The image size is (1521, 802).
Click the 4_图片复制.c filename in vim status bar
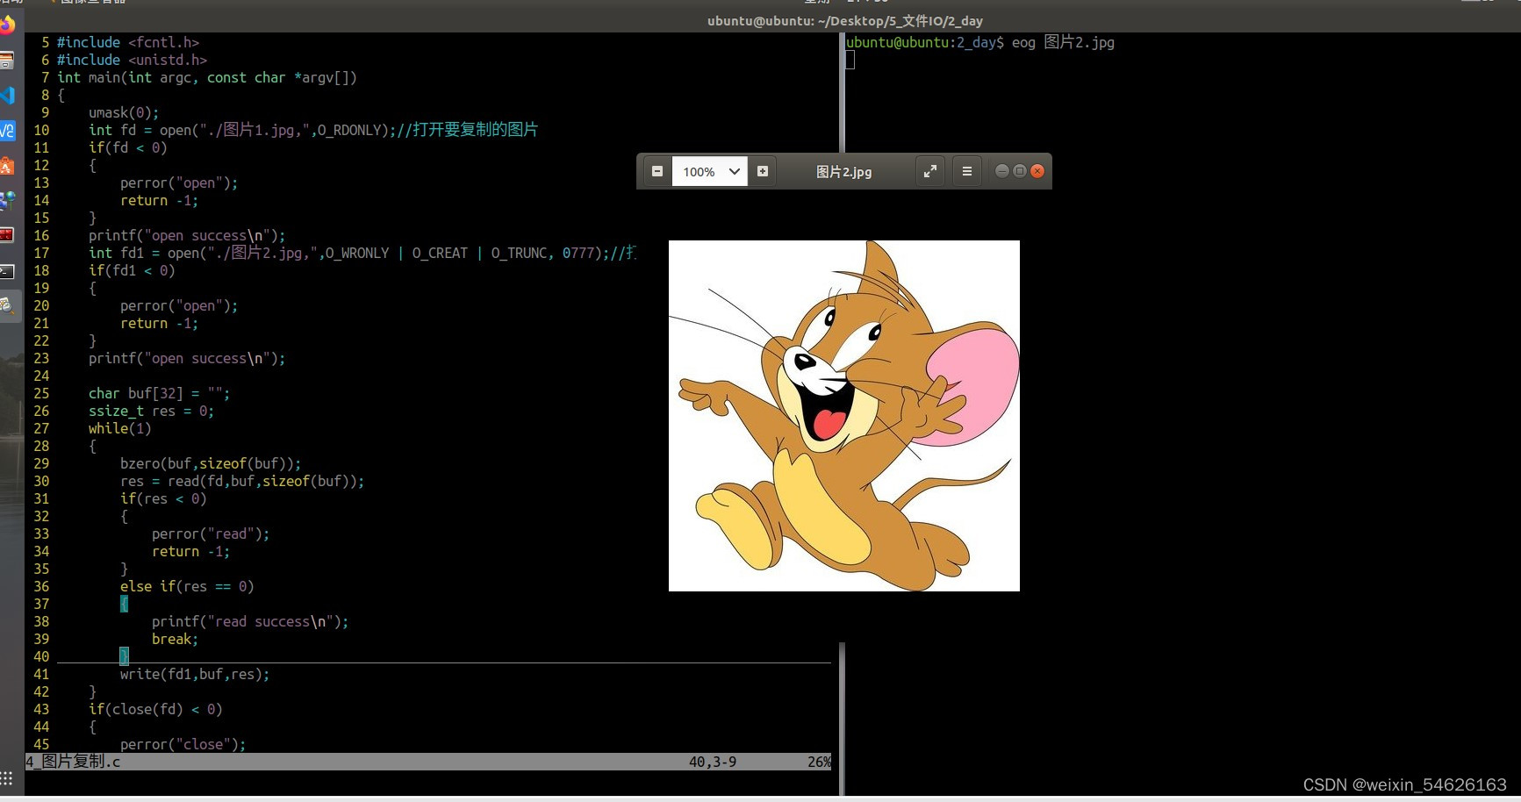click(x=74, y=762)
